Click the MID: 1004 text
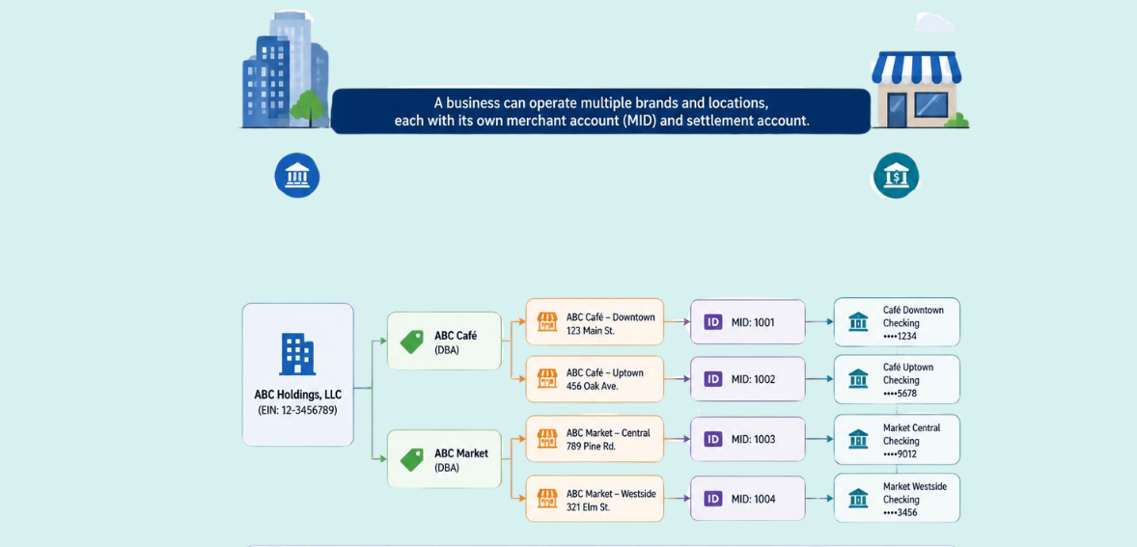 tap(753, 499)
